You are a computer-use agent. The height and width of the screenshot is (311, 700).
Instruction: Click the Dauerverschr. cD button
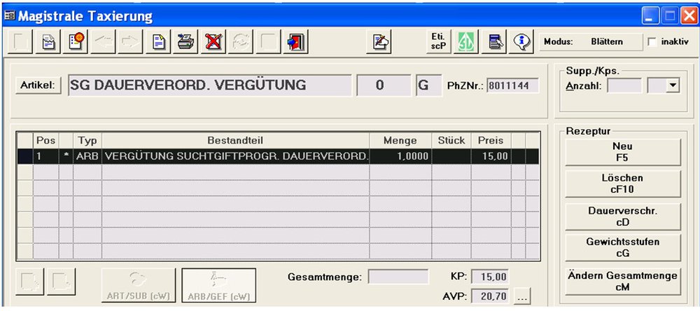623,216
